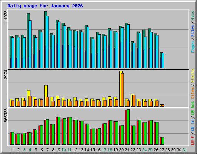The image size is (197, 154).
Task: Click the cyan hits bar for day 27
Action: pos(163,60)
